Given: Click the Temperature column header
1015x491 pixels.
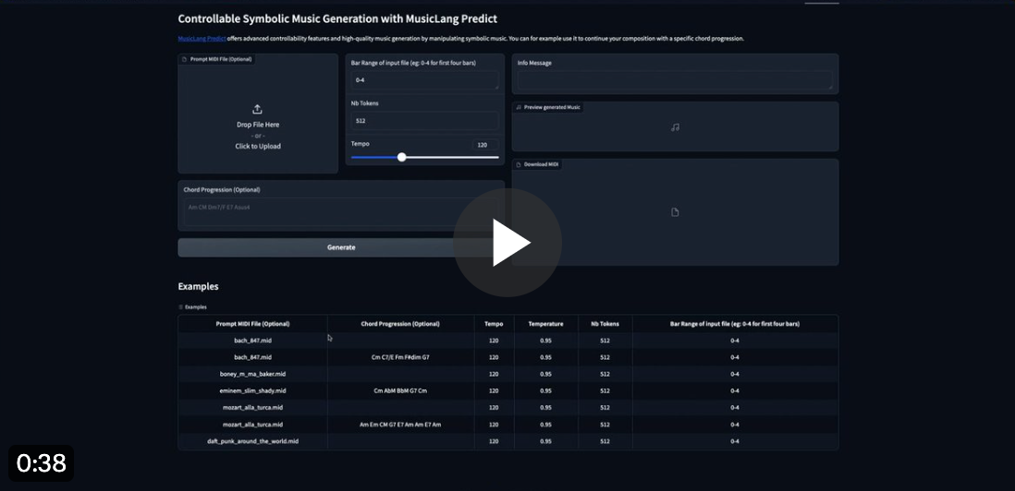Looking at the screenshot, I should pyautogui.click(x=545, y=324).
